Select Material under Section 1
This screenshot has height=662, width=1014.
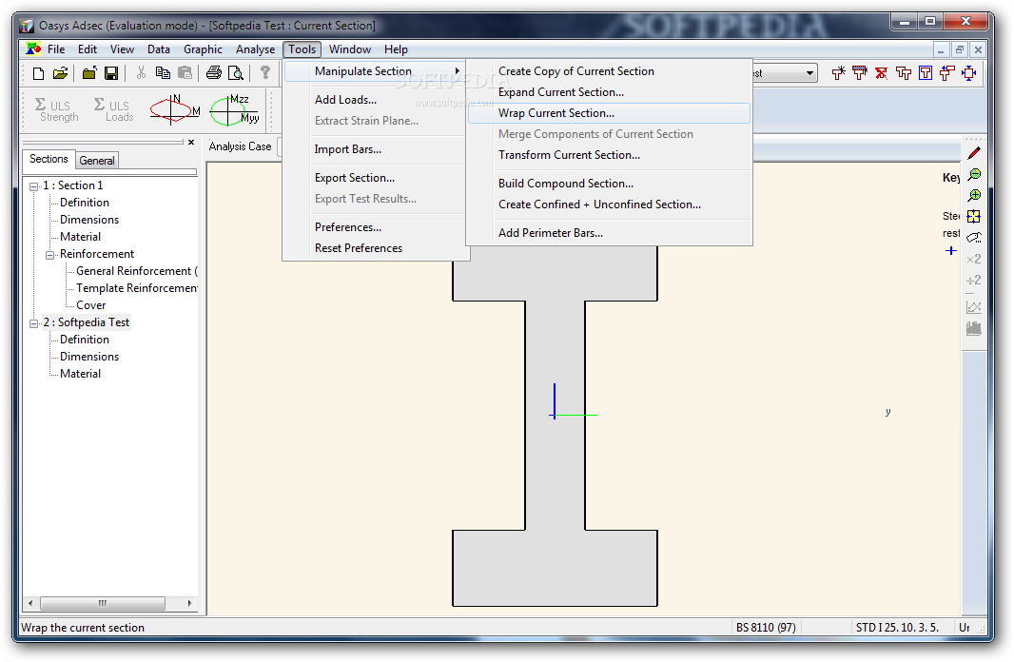[x=80, y=237]
